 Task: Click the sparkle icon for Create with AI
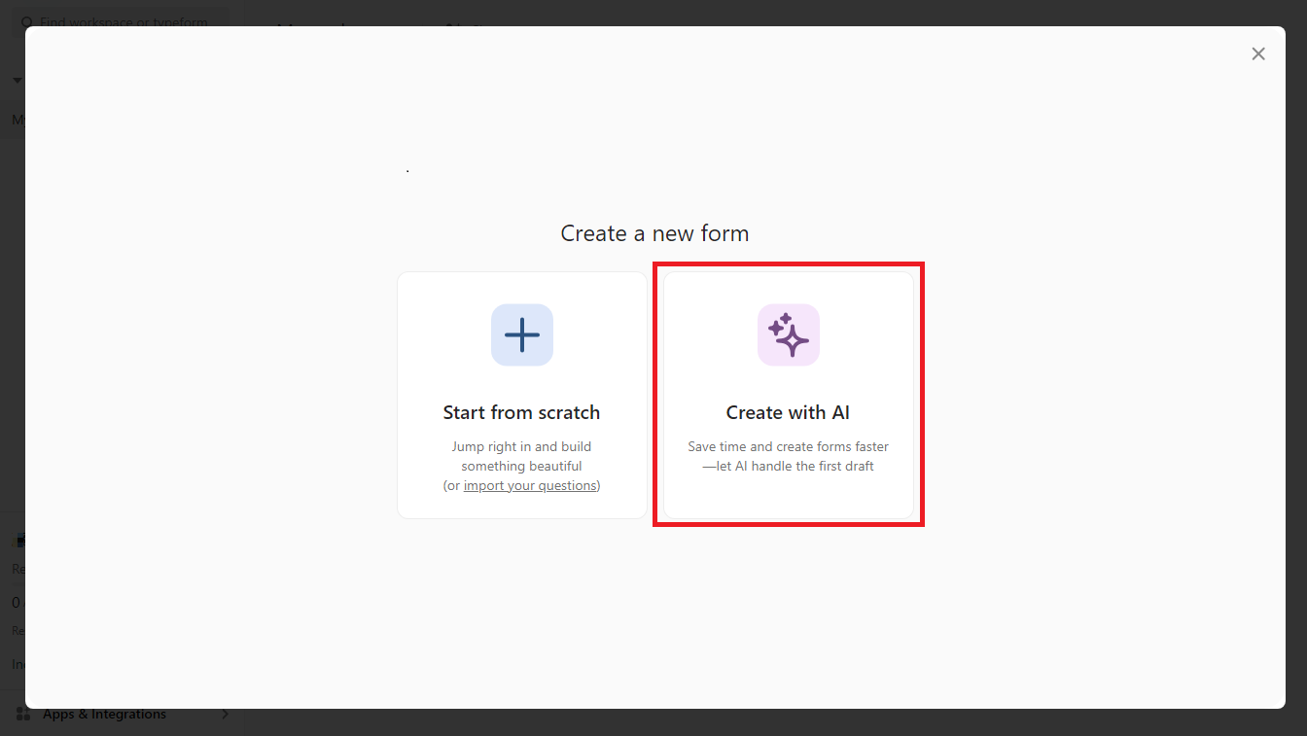tap(789, 334)
